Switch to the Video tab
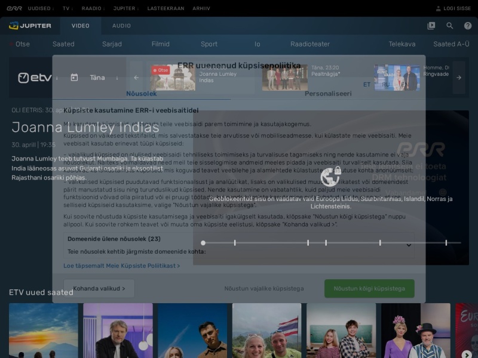This screenshot has width=478, height=358. [81, 26]
